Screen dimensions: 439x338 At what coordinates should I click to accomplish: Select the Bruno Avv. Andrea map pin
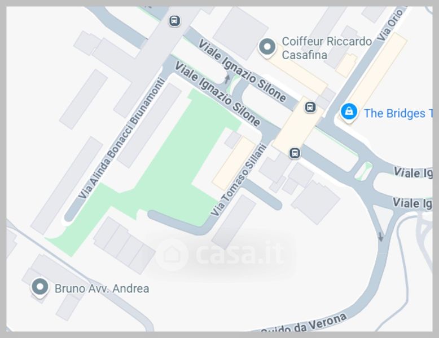tap(39, 288)
